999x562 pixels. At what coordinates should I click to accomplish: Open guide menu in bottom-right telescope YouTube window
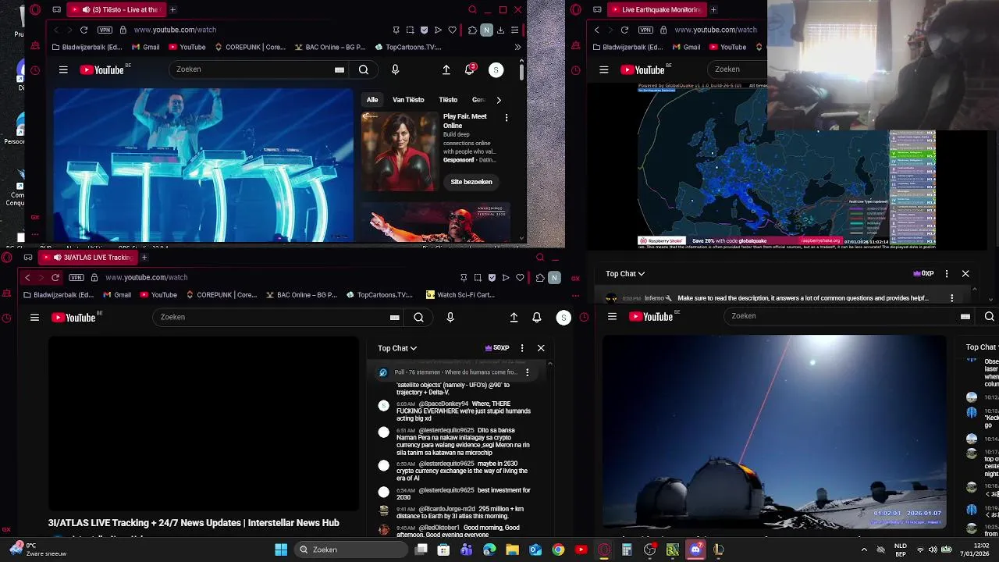(612, 316)
